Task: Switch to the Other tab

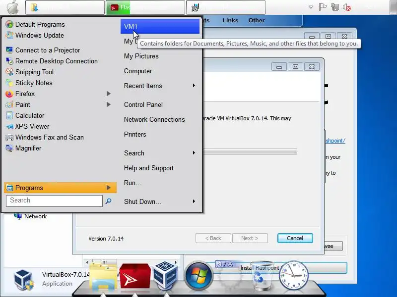Action: (256, 20)
